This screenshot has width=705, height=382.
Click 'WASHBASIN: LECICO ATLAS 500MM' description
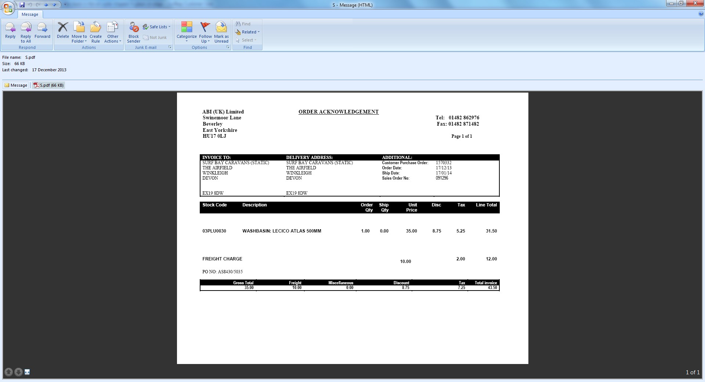(282, 231)
